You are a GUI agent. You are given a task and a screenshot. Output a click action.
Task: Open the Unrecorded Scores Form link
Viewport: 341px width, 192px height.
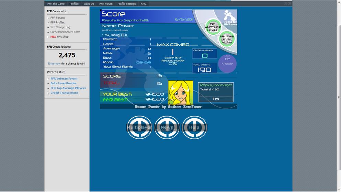65,32
